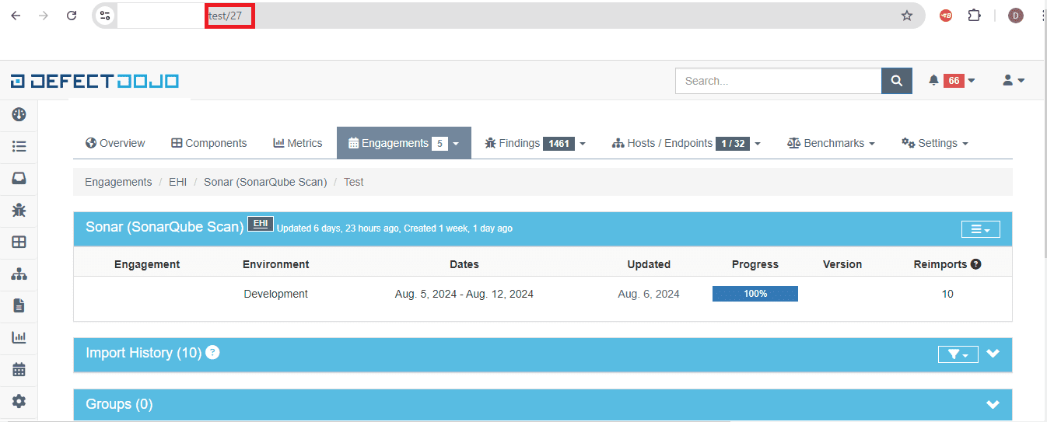
Task: Click the Engagements breadcrumb link
Action: [118, 182]
